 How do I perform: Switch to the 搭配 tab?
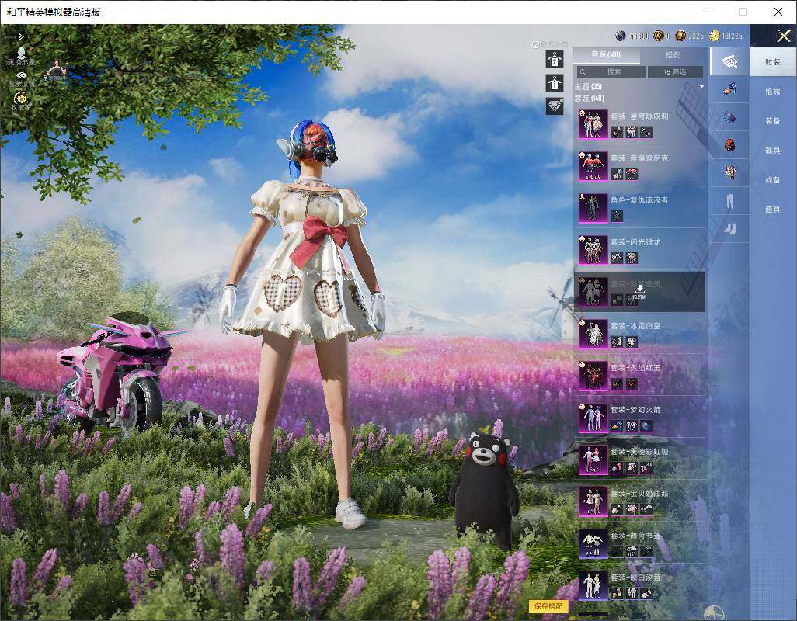pyautogui.click(x=673, y=54)
